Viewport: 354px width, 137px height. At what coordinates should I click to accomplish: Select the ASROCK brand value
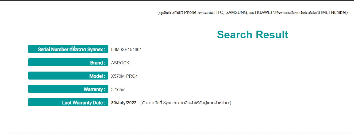pos(120,63)
